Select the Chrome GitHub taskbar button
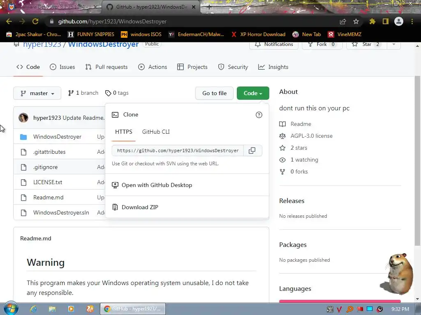Screen dimensions: 421x315 133,309
